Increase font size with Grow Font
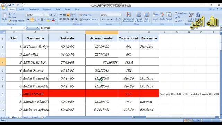This screenshot has width=222, height=125. (52, 15)
